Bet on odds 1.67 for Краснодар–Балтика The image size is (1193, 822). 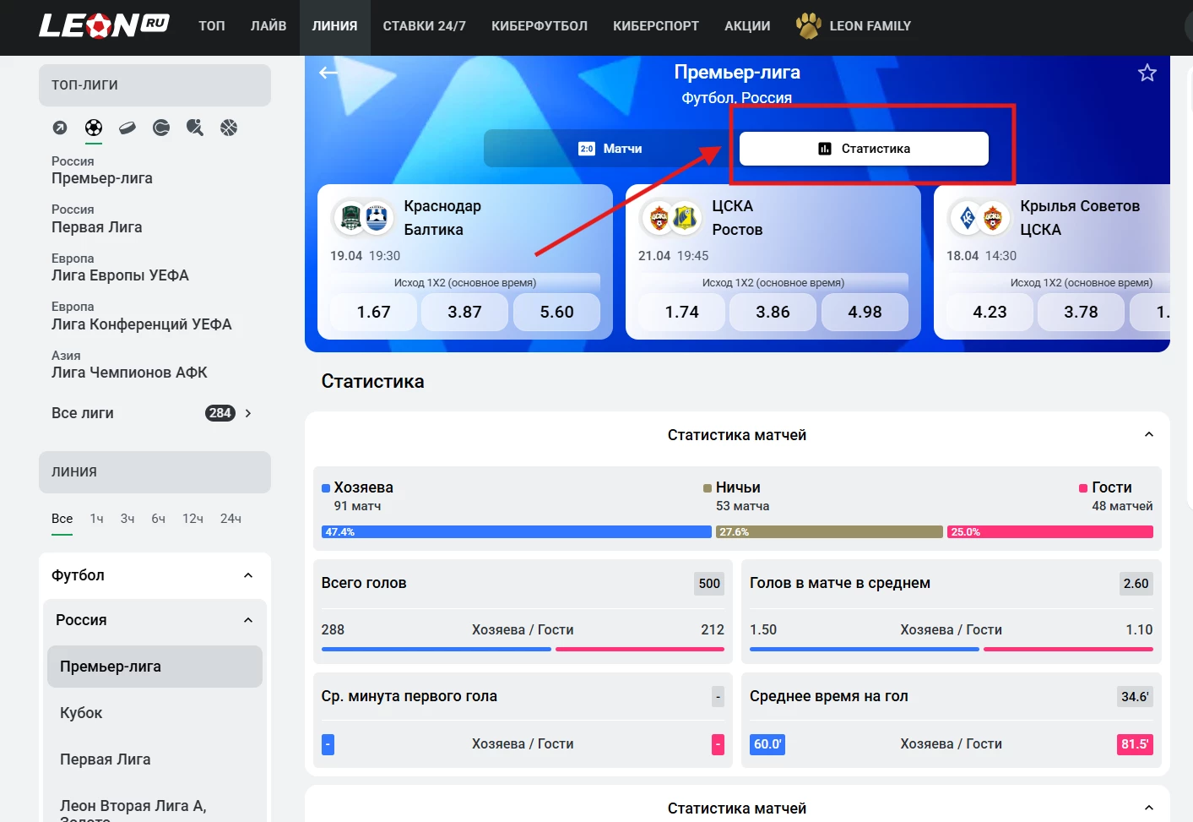tap(373, 313)
